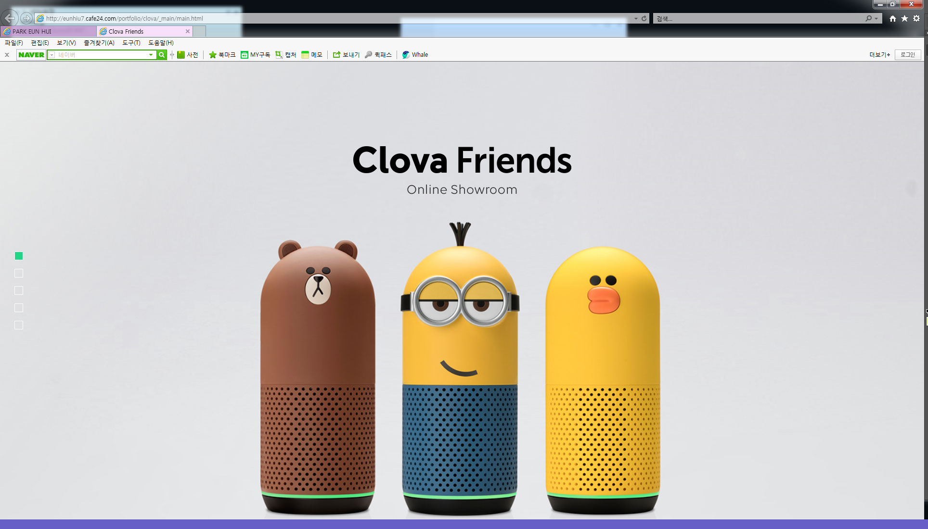The width and height of the screenshot is (928, 529).
Task: Switch to the PARK EUN HUI tab
Action: tap(48, 31)
